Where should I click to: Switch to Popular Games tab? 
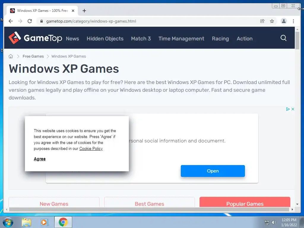(245, 202)
